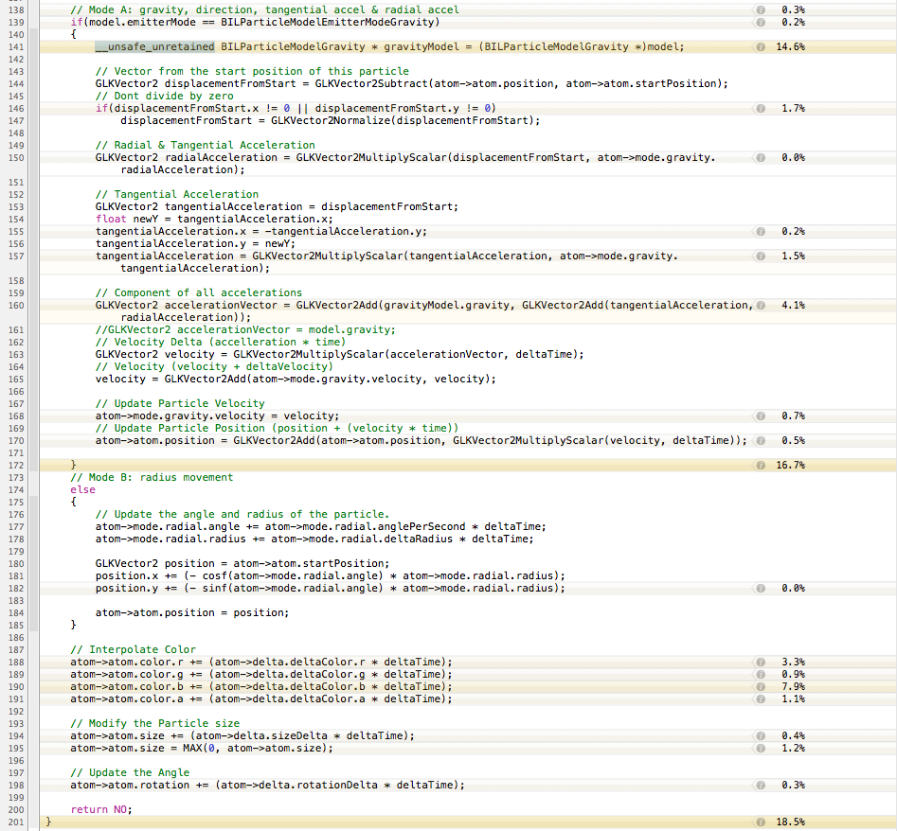Show info for the 7.9% color.b line

761,686
